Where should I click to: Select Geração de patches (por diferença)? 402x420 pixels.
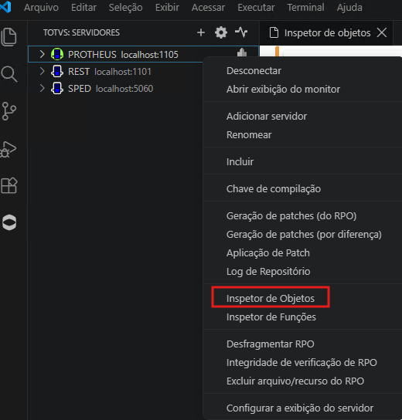point(304,235)
